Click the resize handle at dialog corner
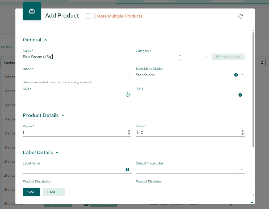 [x=252, y=202]
